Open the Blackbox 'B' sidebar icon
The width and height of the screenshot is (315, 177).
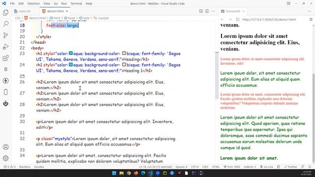point(5,69)
